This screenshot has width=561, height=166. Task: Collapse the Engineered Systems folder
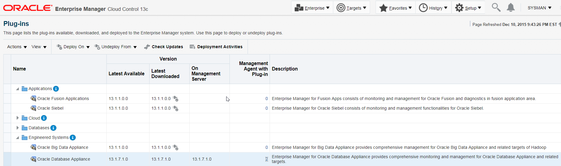(x=17, y=138)
